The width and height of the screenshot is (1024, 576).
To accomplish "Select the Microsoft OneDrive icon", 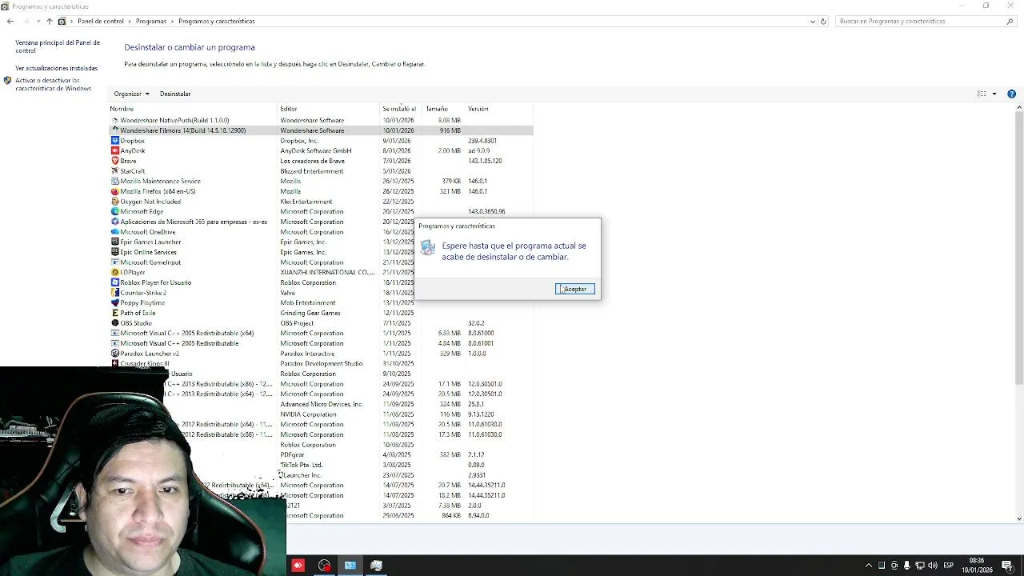I will click(x=115, y=232).
